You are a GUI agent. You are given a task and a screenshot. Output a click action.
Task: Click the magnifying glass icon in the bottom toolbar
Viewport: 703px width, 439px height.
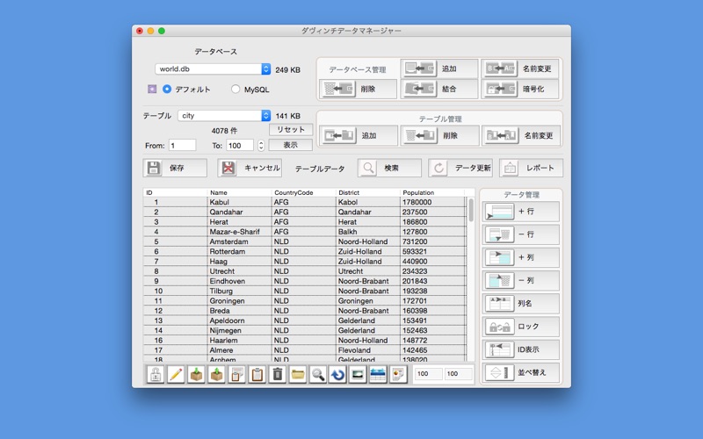tap(318, 374)
